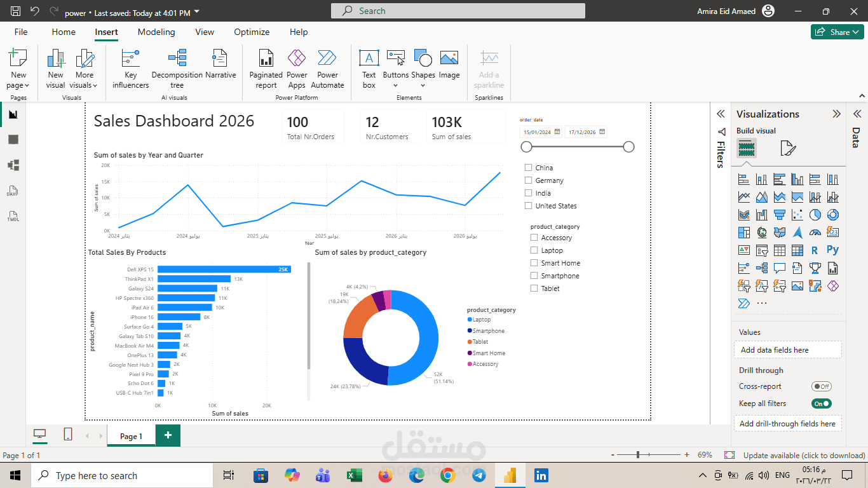Switch to the Modeling ribbon tab
Screen dimensions: 868x488
[x=156, y=32]
